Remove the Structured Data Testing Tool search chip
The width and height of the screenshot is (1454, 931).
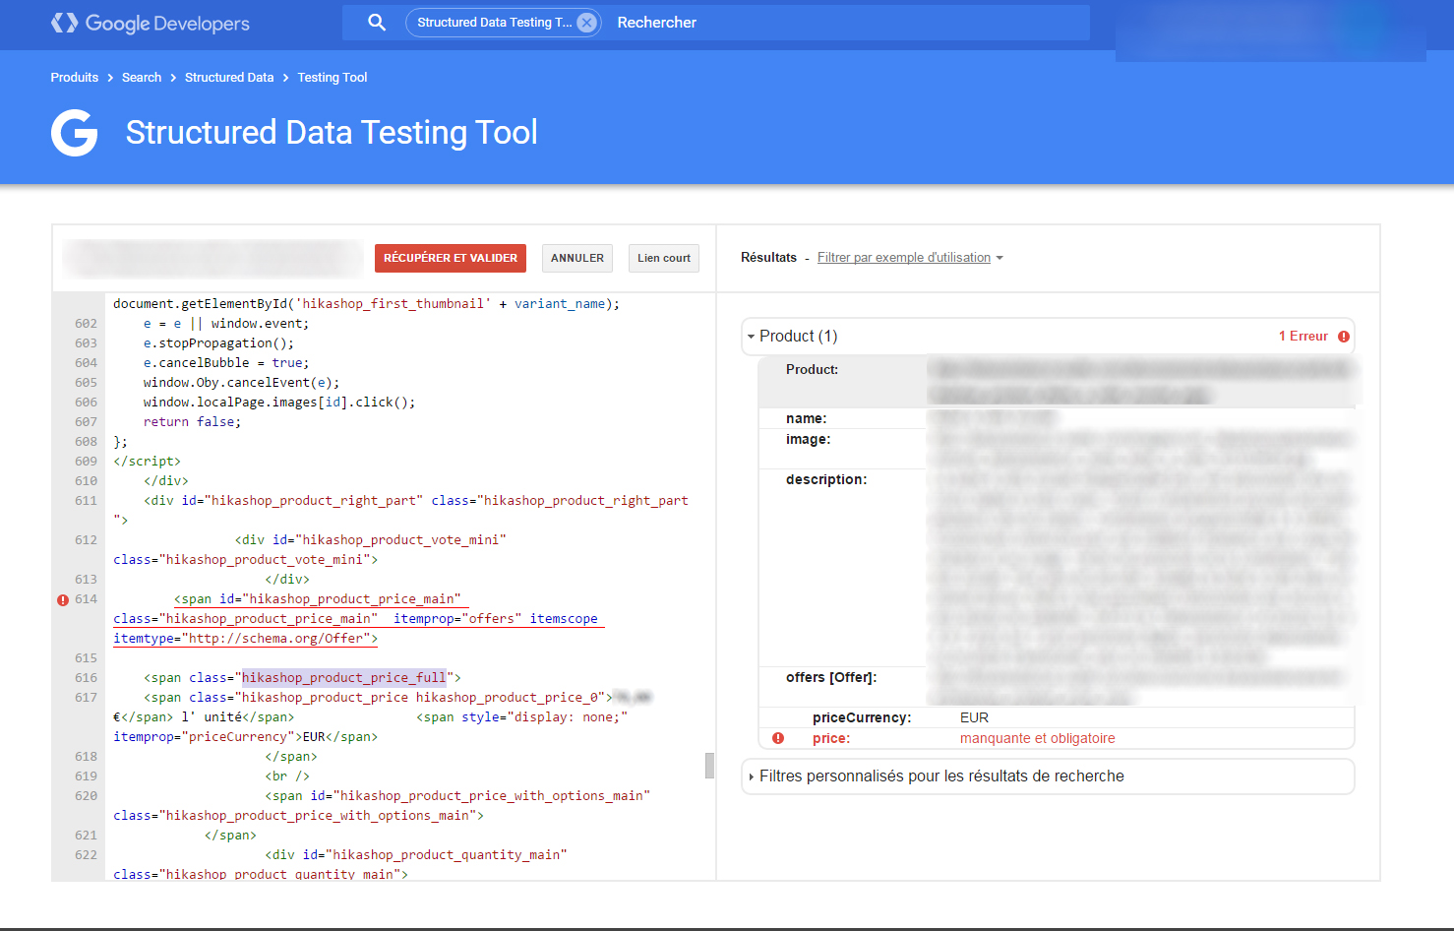(x=586, y=23)
